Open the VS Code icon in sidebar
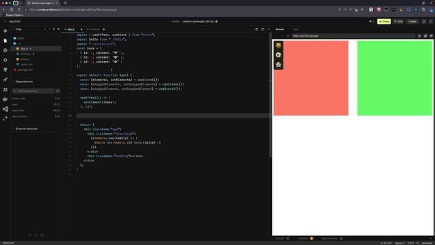The height and width of the screenshot is (245, 435). coord(5,109)
